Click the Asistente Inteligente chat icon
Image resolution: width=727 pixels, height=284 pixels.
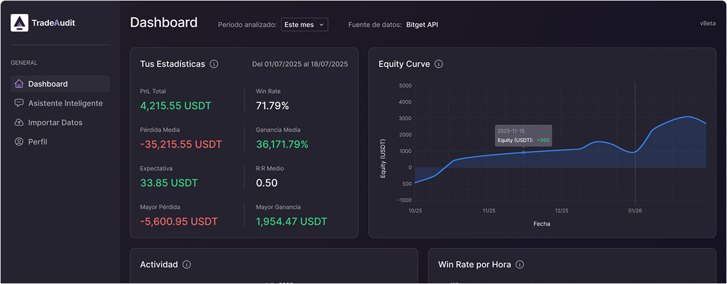click(x=19, y=103)
